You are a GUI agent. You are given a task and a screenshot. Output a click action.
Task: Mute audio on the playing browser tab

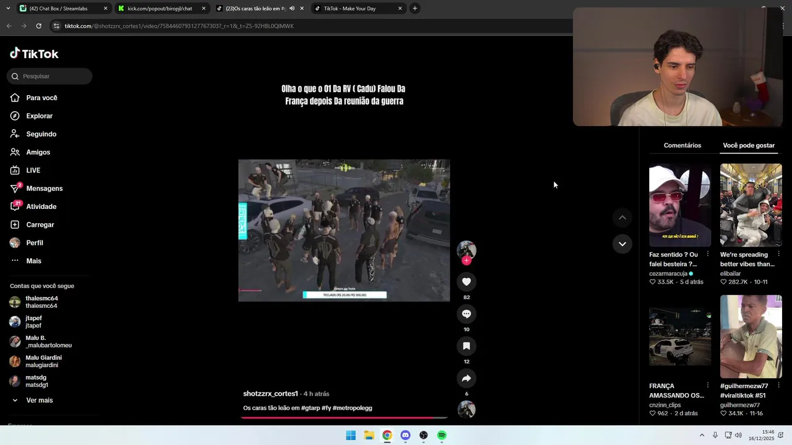click(291, 9)
